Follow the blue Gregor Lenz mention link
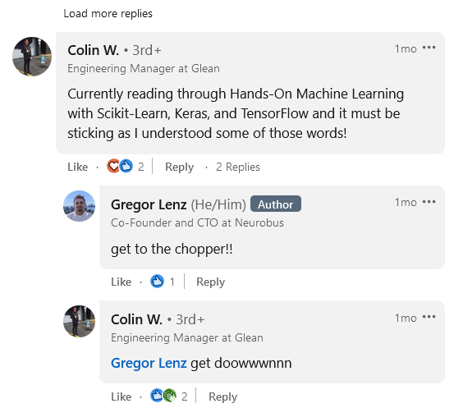This screenshot has width=454, height=408. pos(149,363)
